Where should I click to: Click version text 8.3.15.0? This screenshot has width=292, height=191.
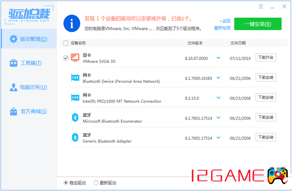(192, 98)
